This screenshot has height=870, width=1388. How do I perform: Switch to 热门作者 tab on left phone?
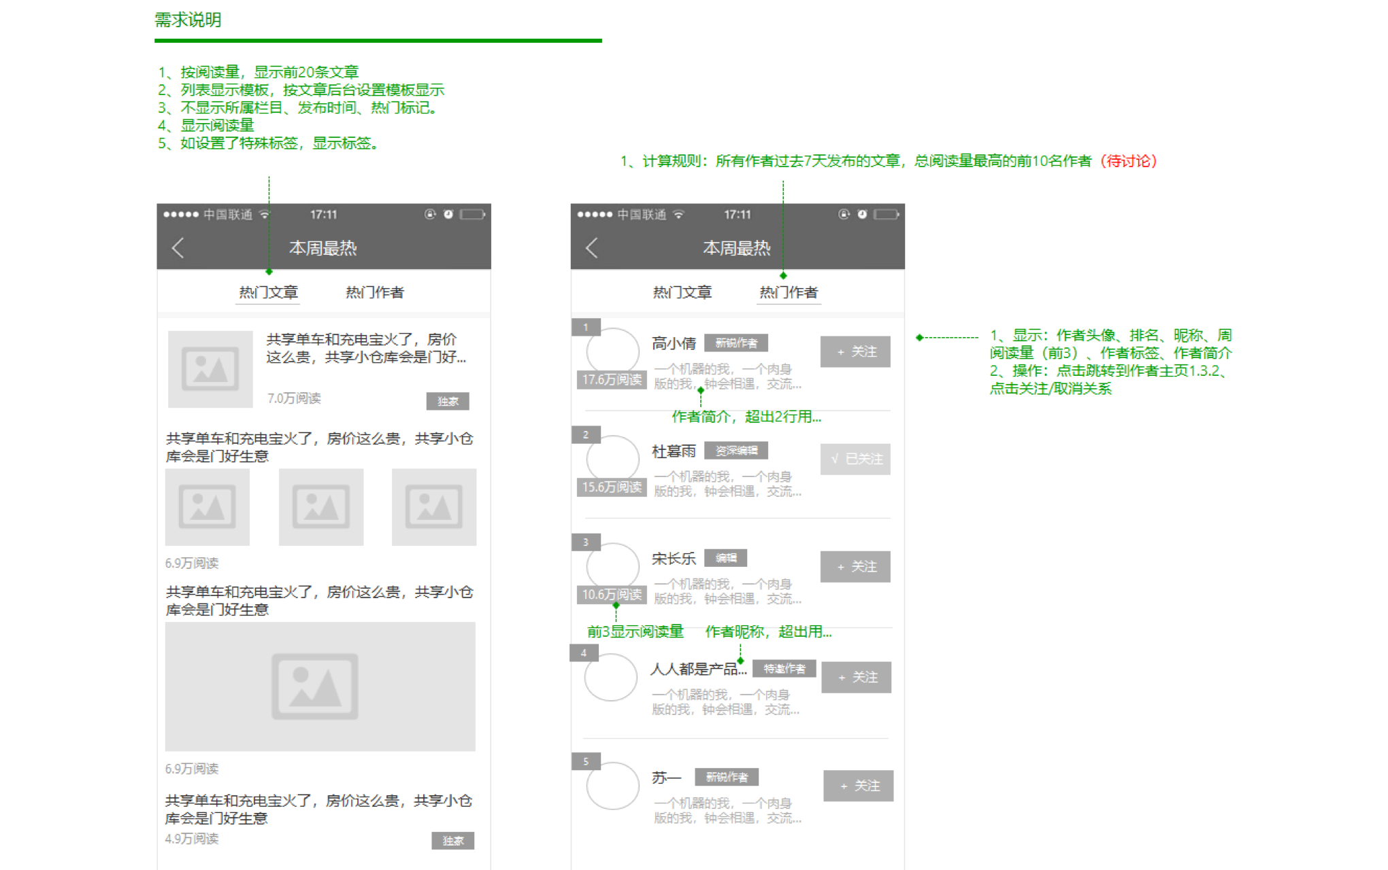click(374, 292)
